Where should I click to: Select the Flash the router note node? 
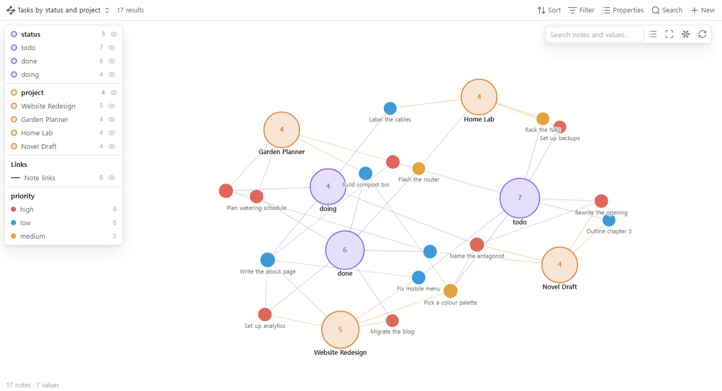point(419,168)
